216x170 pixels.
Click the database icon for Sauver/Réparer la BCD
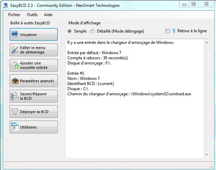[14, 96]
